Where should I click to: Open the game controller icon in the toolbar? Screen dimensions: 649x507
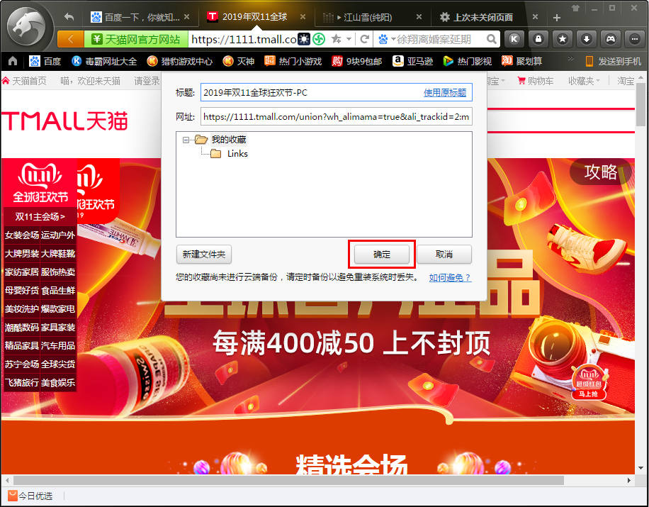(611, 40)
